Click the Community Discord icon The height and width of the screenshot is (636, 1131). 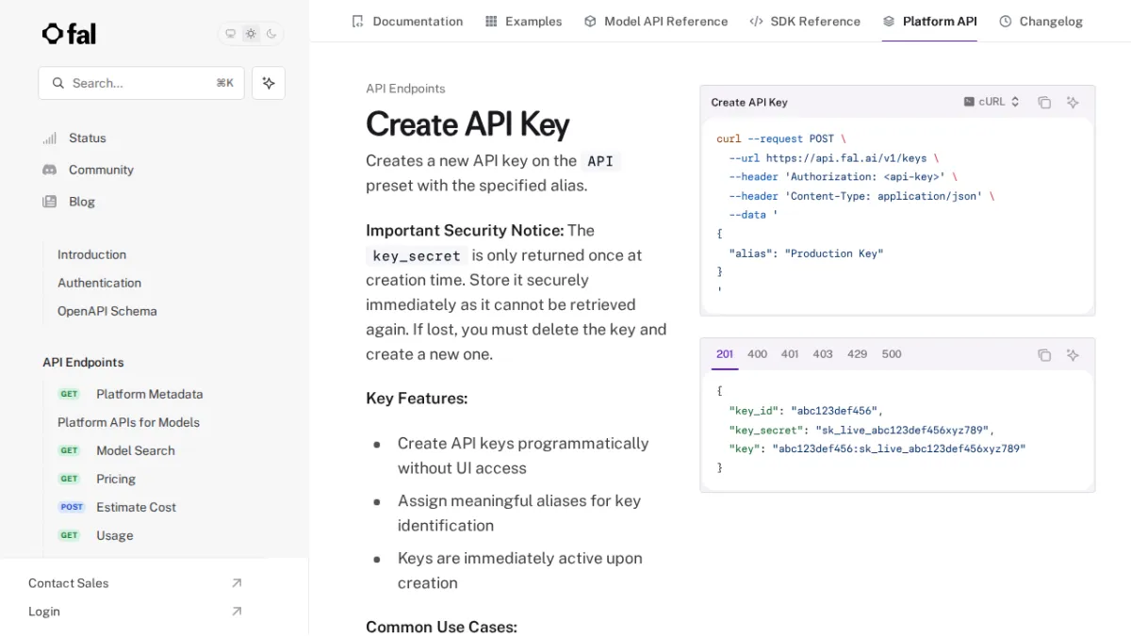[x=50, y=170]
